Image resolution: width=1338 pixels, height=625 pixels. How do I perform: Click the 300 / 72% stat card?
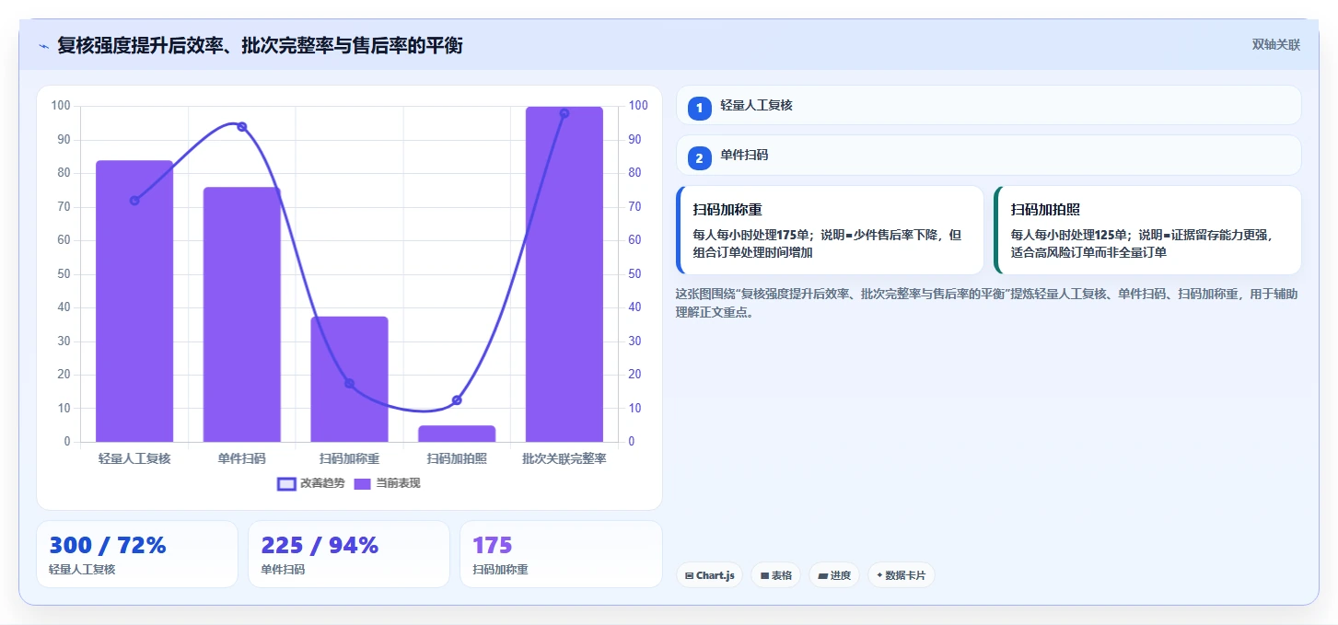137,554
